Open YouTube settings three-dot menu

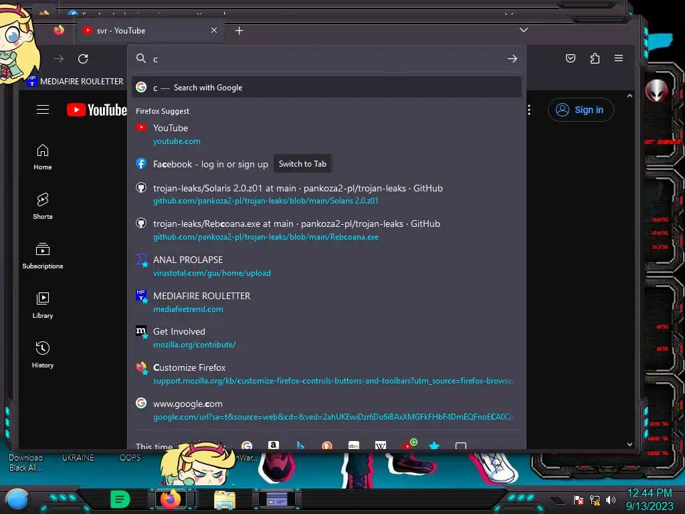pos(529,110)
